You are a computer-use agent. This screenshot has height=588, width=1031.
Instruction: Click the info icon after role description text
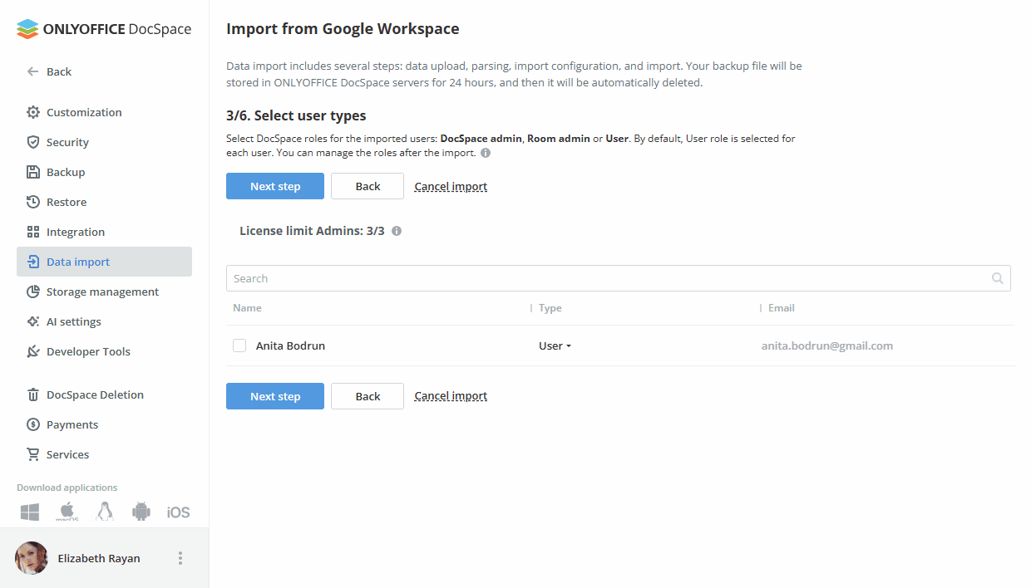485,152
